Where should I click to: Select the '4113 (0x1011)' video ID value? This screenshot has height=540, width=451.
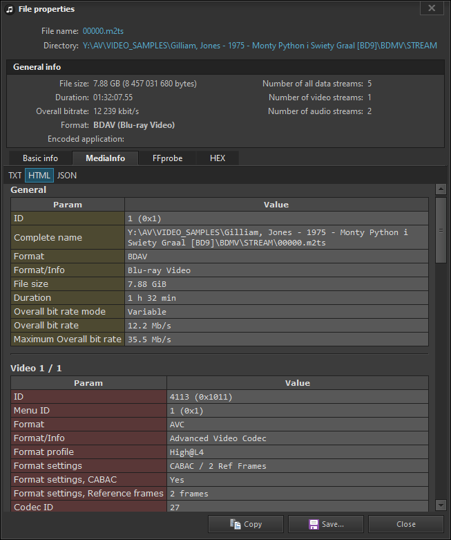coord(298,397)
